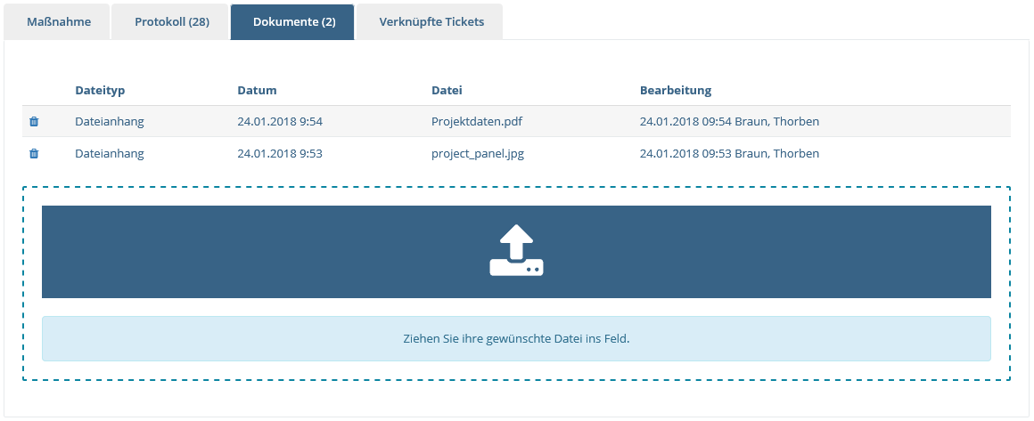Click the 09:53 Braun, Thorben editor entry
This screenshot has height=421, width=1034.
tap(729, 153)
